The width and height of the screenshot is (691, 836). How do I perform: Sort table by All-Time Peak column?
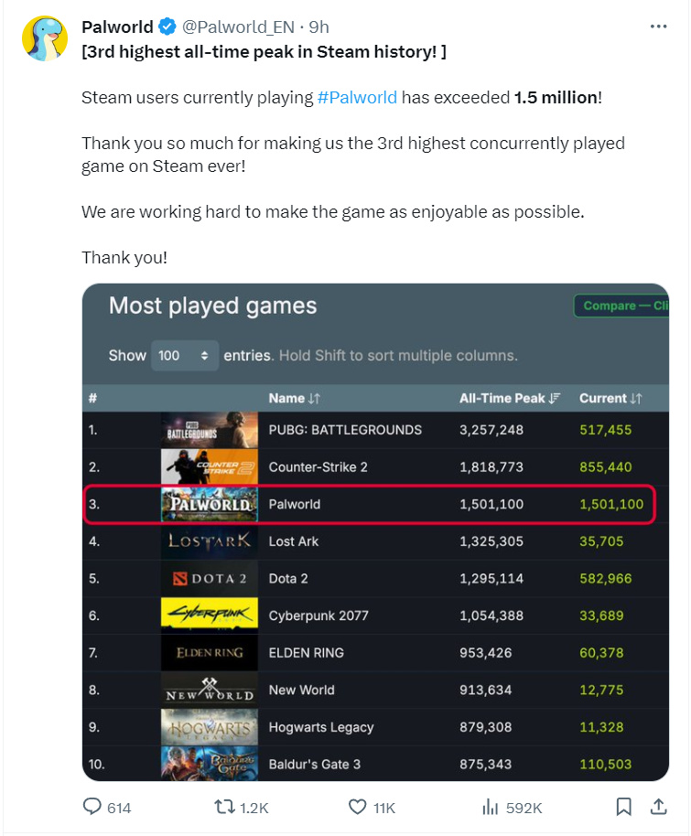click(x=510, y=398)
